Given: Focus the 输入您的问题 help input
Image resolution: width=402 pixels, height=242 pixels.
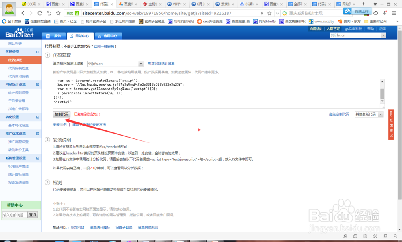Looking at the screenshot, I should point(14,215).
